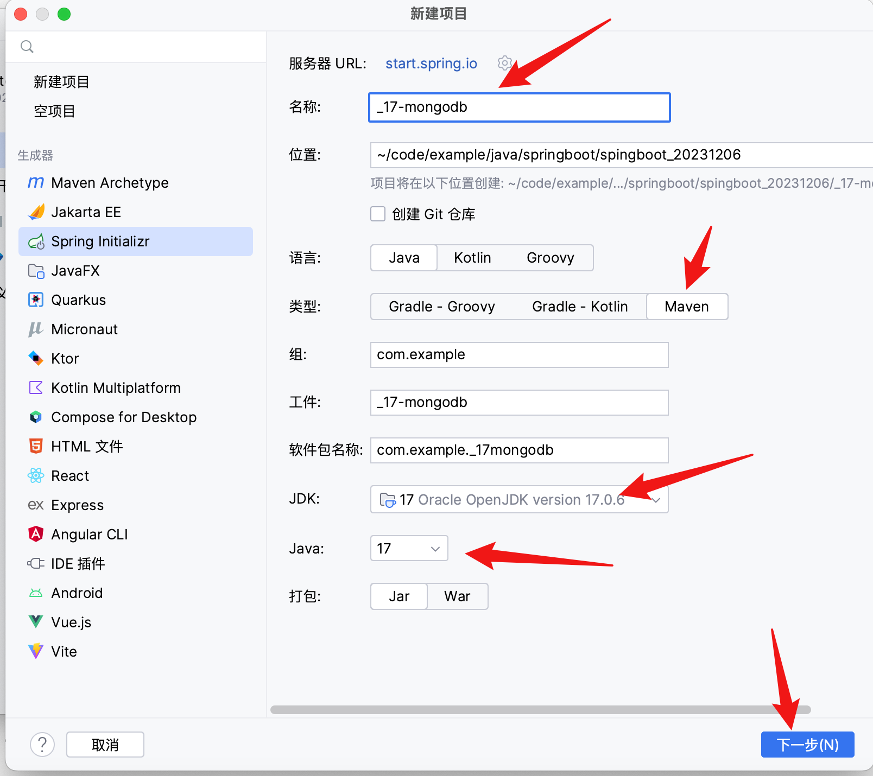The height and width of the screenshot is (776, 873).
Task: Enable the create Git repository checkbox
Action: point(378,214)
